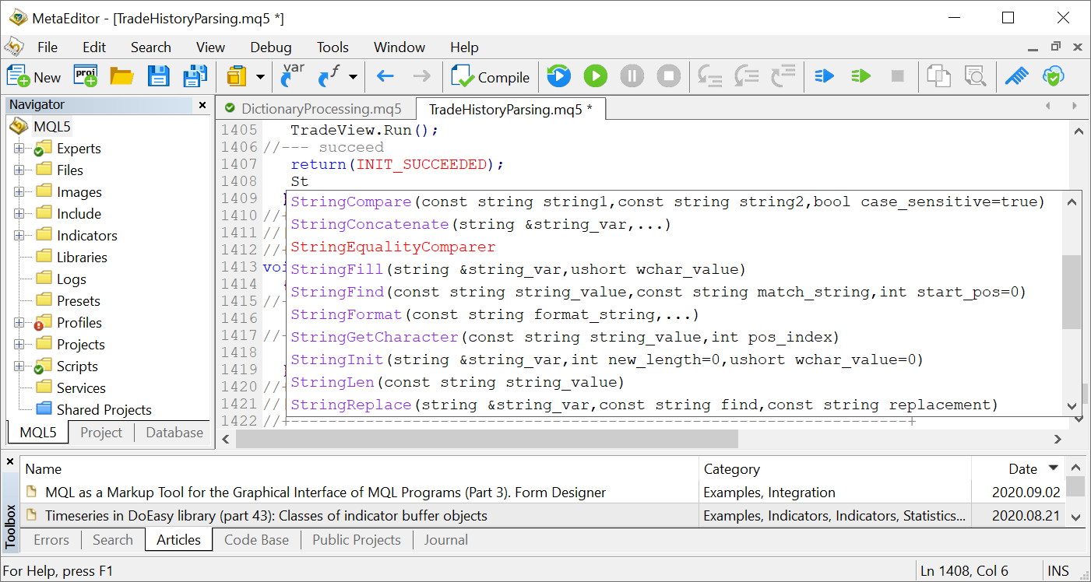The image size is (1091, 582).
Task: Click the Journal tab in Toolbox
Action: point(445,539)
